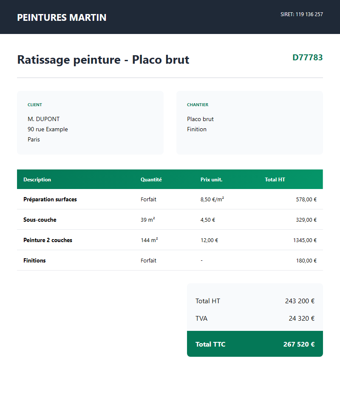The height and width of the screenshot is (395, 340).
Task: Select Finition in the Chantier card
Action: coord(197,129)
